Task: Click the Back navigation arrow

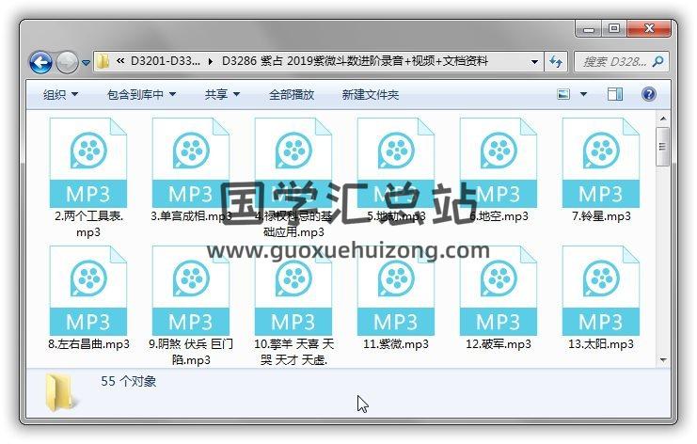Action: pyautogui.click(x=40, y=62)
